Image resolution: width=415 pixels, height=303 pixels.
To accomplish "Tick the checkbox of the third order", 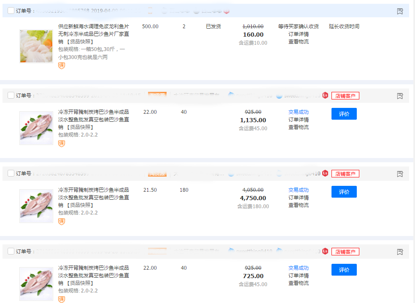I will (11, 173).
